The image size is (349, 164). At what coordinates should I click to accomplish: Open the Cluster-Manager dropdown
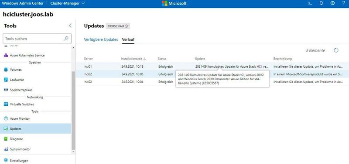coord(68,3)
